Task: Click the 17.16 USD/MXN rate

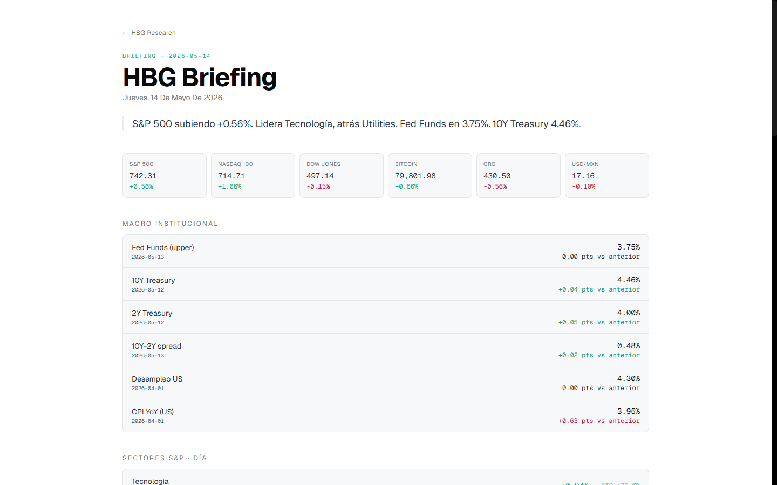Action: coord(583,176)
